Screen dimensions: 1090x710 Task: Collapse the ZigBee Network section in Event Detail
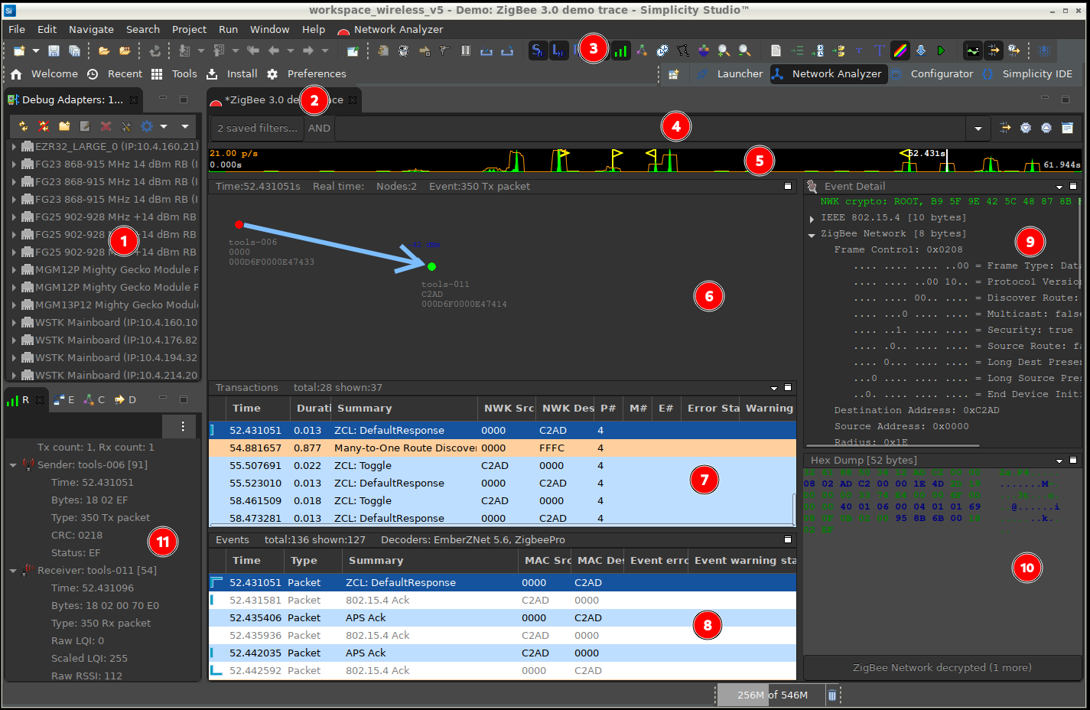(x=812, y=235)
